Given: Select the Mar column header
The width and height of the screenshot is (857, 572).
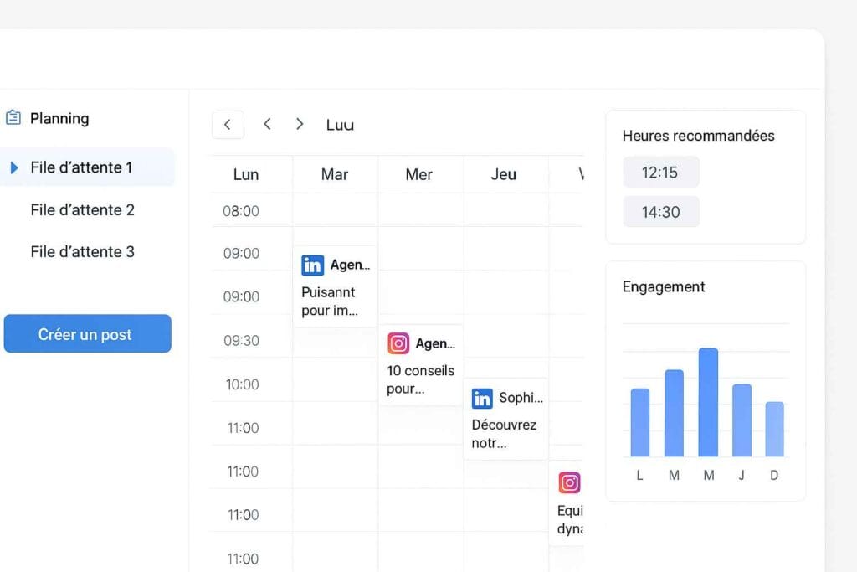Looking at the screenshot, I should [335, 174].
